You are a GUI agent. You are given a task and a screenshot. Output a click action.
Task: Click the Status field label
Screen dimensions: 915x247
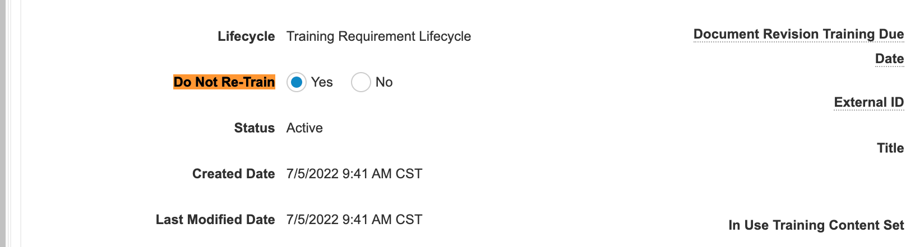point(255,128)
